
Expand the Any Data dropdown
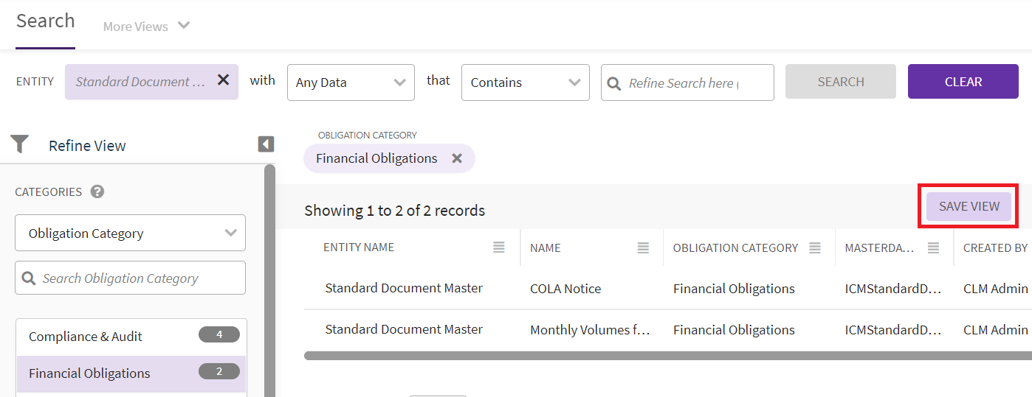tap(350, 82)
